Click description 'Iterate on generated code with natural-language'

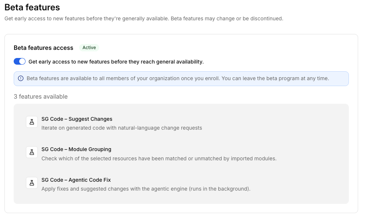[122, 128]
